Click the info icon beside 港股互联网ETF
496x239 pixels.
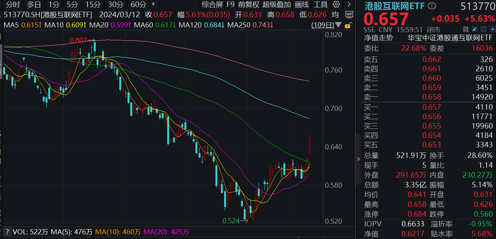click(x=432, y=5)
